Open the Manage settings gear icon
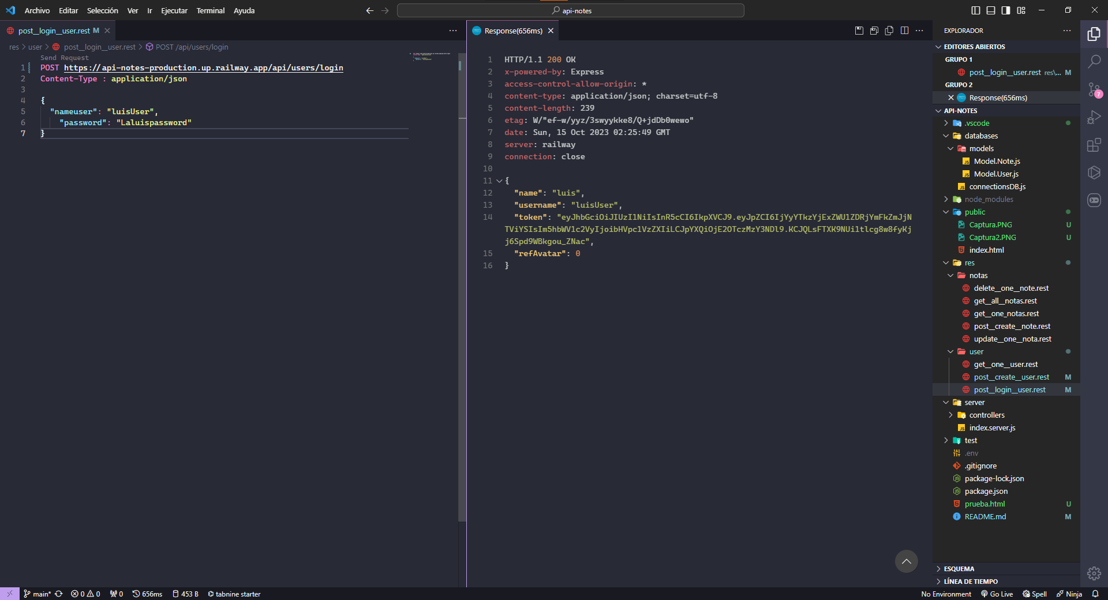 coord(1094,573)
